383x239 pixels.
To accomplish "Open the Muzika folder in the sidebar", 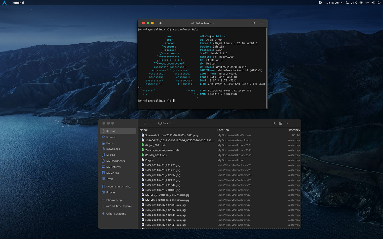I will [x=118, y=155].
